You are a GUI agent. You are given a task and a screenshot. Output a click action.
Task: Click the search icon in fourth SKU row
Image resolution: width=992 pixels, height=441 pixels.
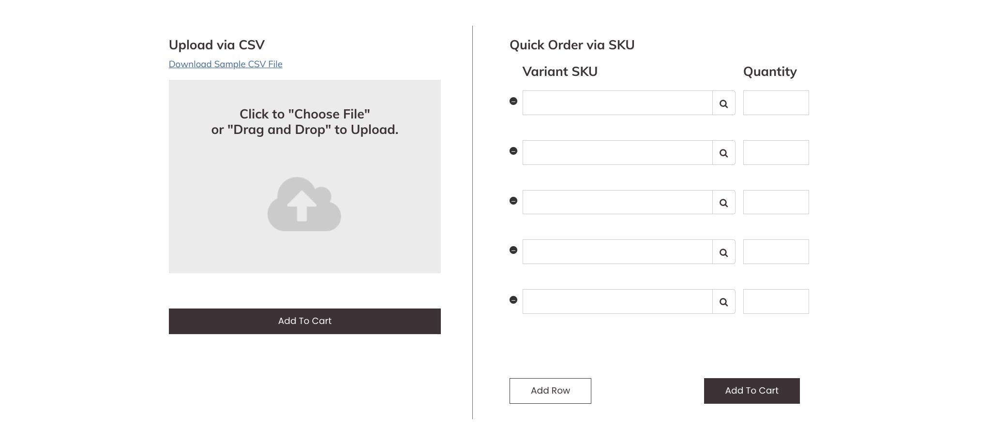pos(723,252)
